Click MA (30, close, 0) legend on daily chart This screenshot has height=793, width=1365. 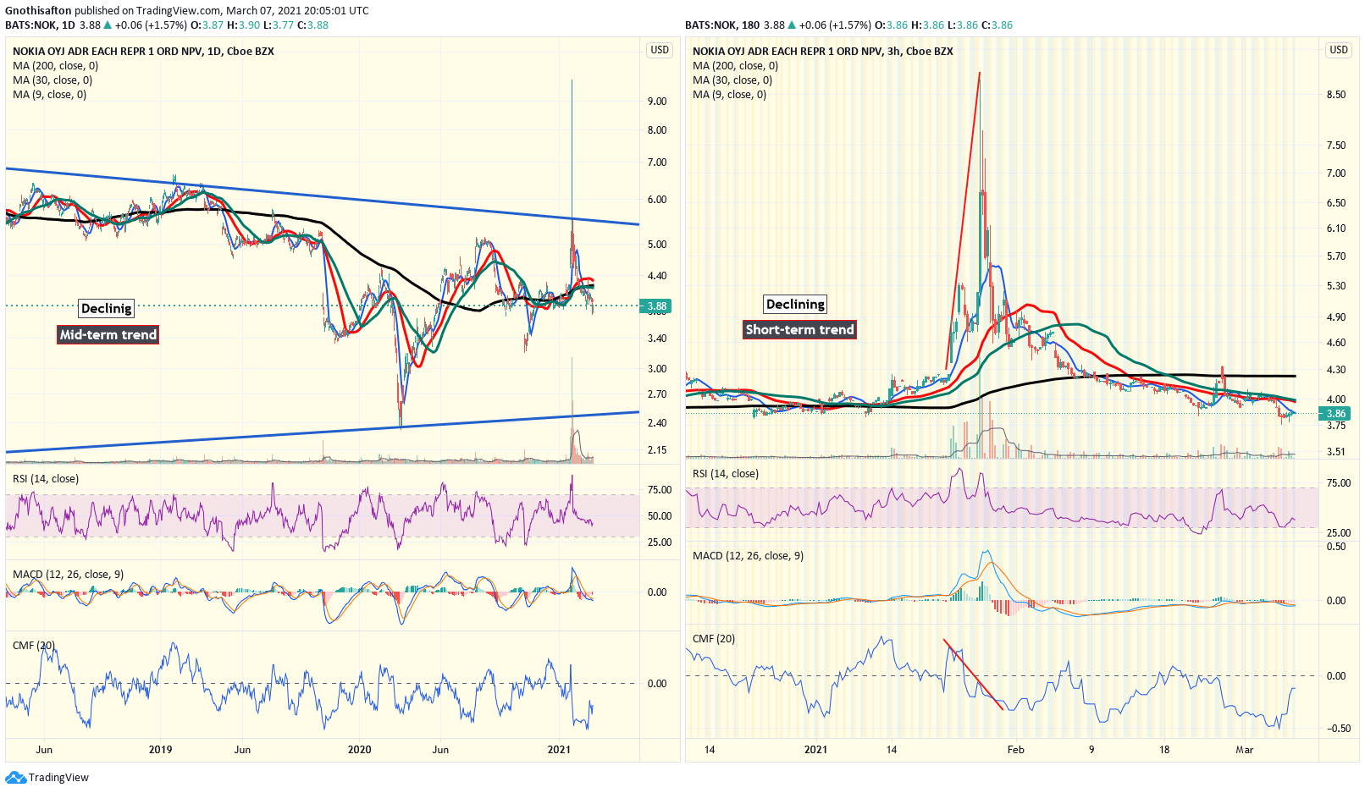pyautogui.click(x=52, y=80)
